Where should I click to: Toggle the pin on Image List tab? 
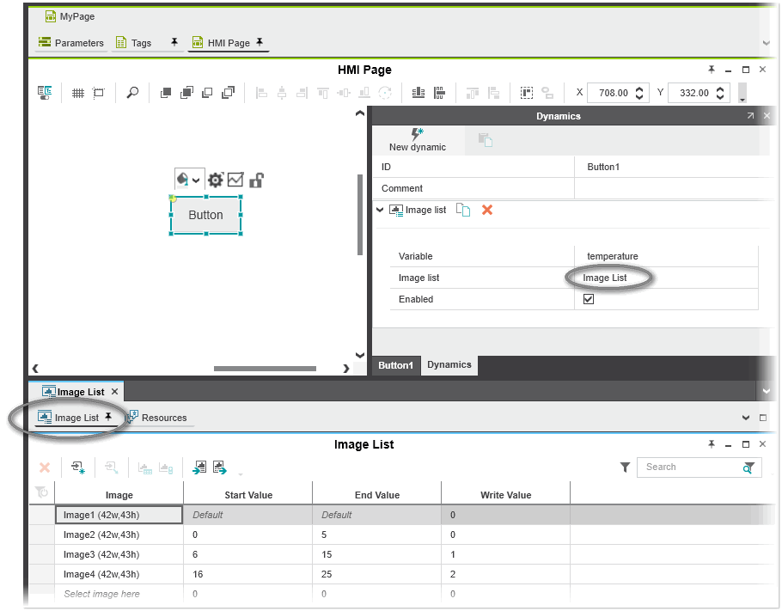[x=108, y=418]
